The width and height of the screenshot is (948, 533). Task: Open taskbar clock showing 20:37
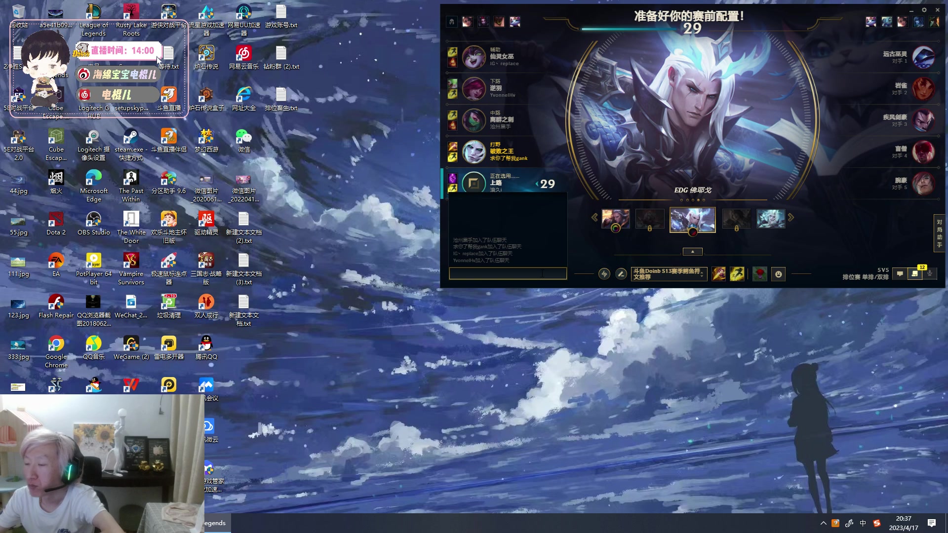(904, 523)
